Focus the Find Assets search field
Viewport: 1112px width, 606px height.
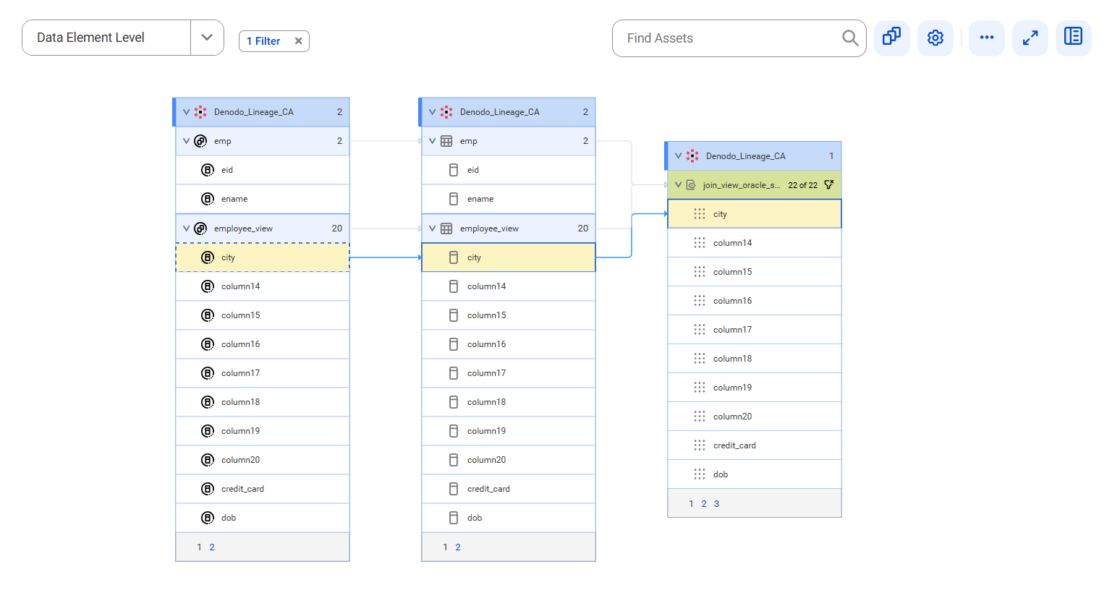tap(729, 38)
